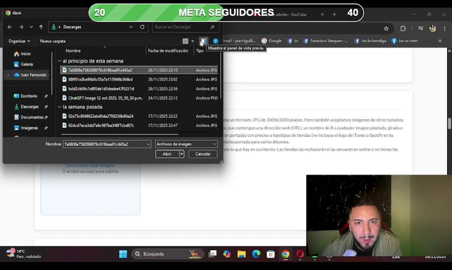Screen dimensions: 452x270
Task: Open the view options dropdown arrow
Action: click(193, 41)
